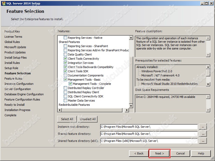Screen dimensions: 215x161
Task: Enable Documentation Components feature
Action: [x=66, y=75]
